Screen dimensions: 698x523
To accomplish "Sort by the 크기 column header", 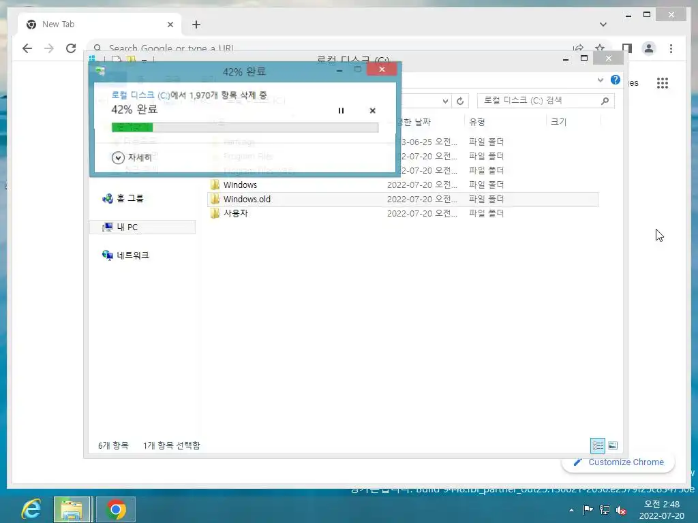I will [x=573, y=122].
